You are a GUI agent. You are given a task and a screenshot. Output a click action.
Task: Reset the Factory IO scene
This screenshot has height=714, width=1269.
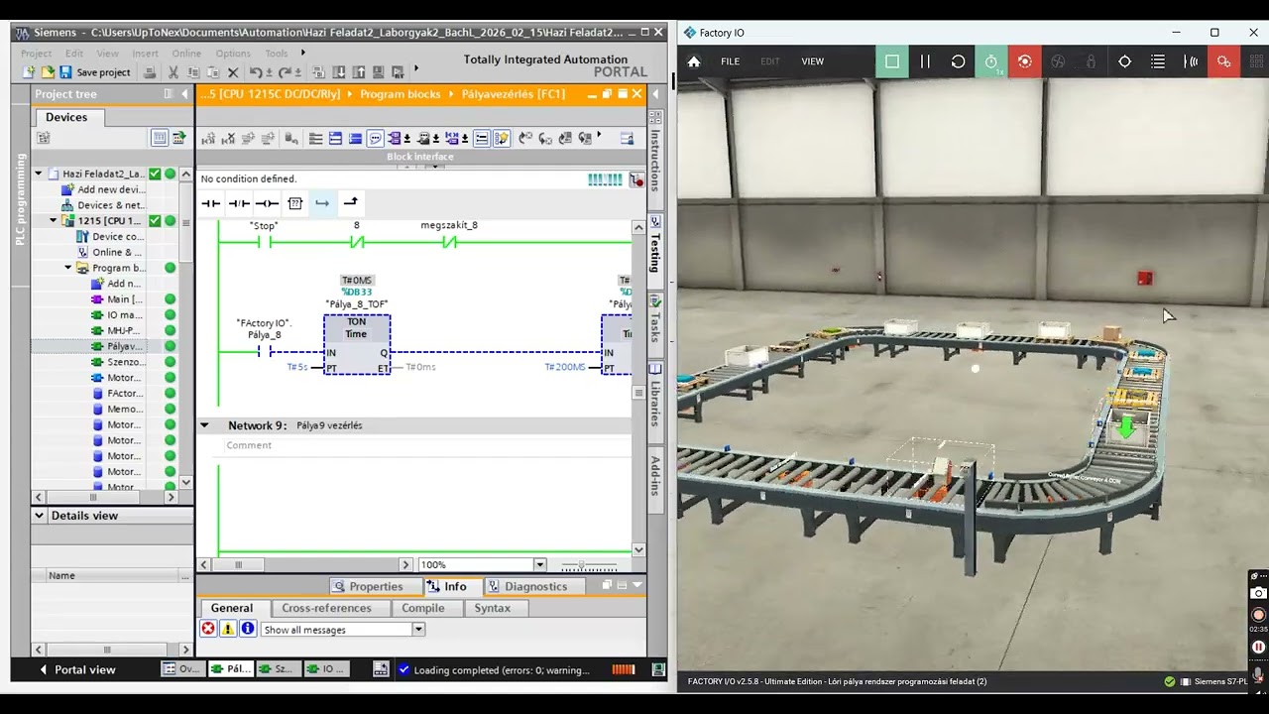(958, 61)
